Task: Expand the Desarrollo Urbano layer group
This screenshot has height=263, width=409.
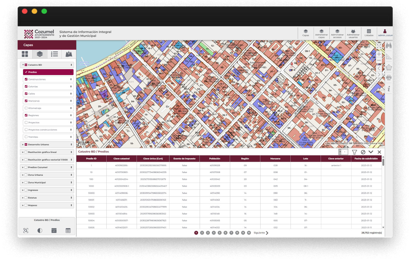Action: [x=23, y=145]
